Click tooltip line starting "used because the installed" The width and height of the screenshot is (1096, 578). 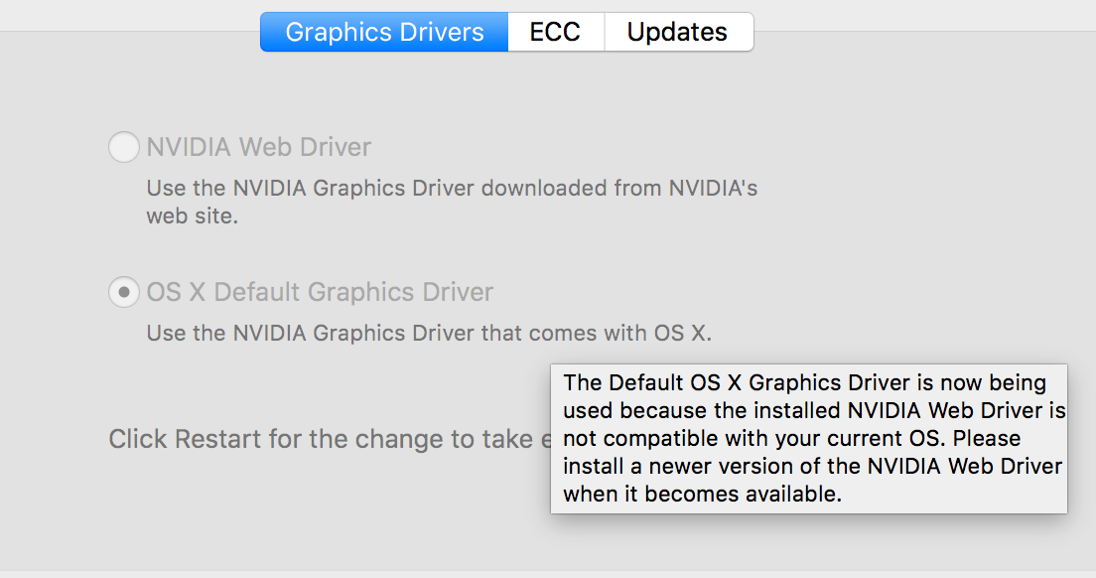pos(814,410)
